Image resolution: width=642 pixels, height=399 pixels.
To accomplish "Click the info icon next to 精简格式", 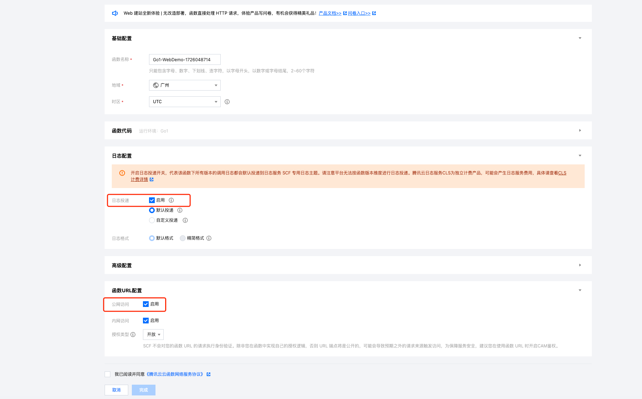I will (x=209, y=238).
